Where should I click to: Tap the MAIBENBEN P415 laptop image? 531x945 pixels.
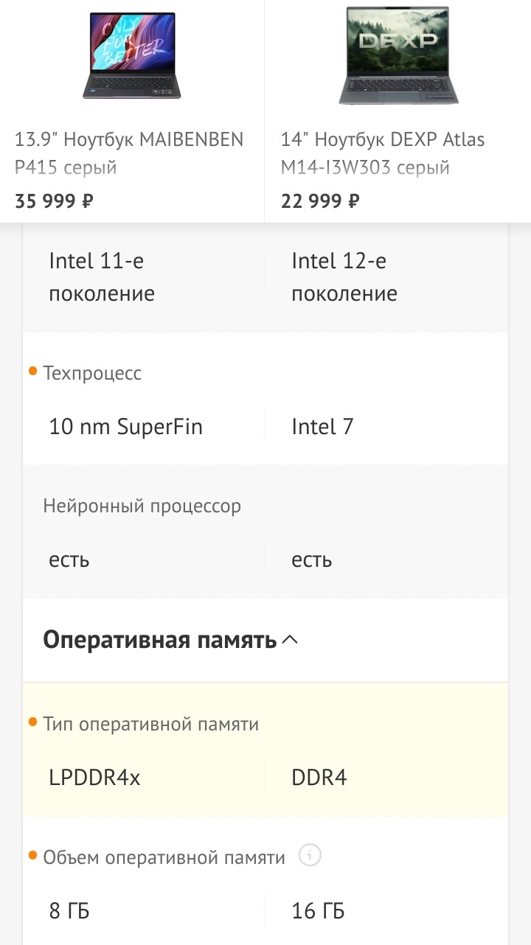pyautogui.click(x=132, y=57)
